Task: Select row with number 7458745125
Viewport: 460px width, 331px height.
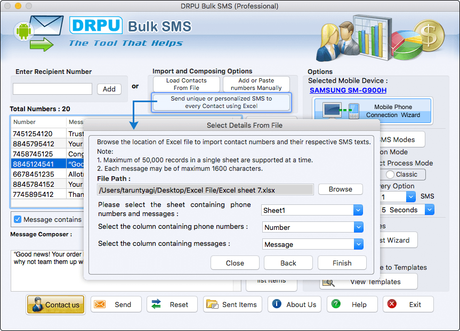Action: point(47,154)
